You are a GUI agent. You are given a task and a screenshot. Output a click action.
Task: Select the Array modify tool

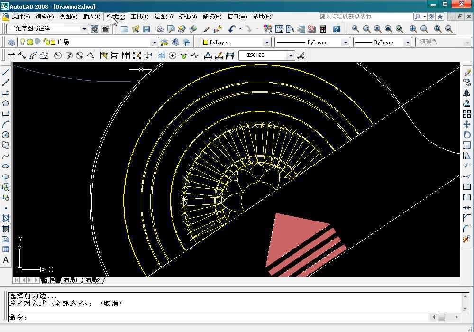(x=467, y=114)
